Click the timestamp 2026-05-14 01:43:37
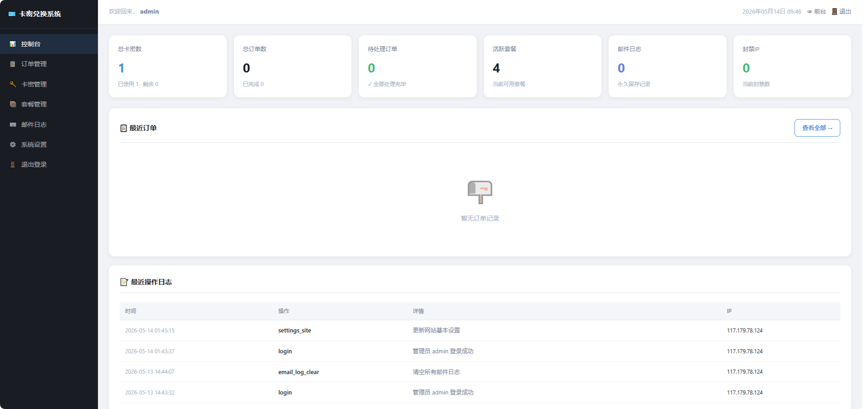The height and width of the screenshot is (409, 863). (150, 351)
